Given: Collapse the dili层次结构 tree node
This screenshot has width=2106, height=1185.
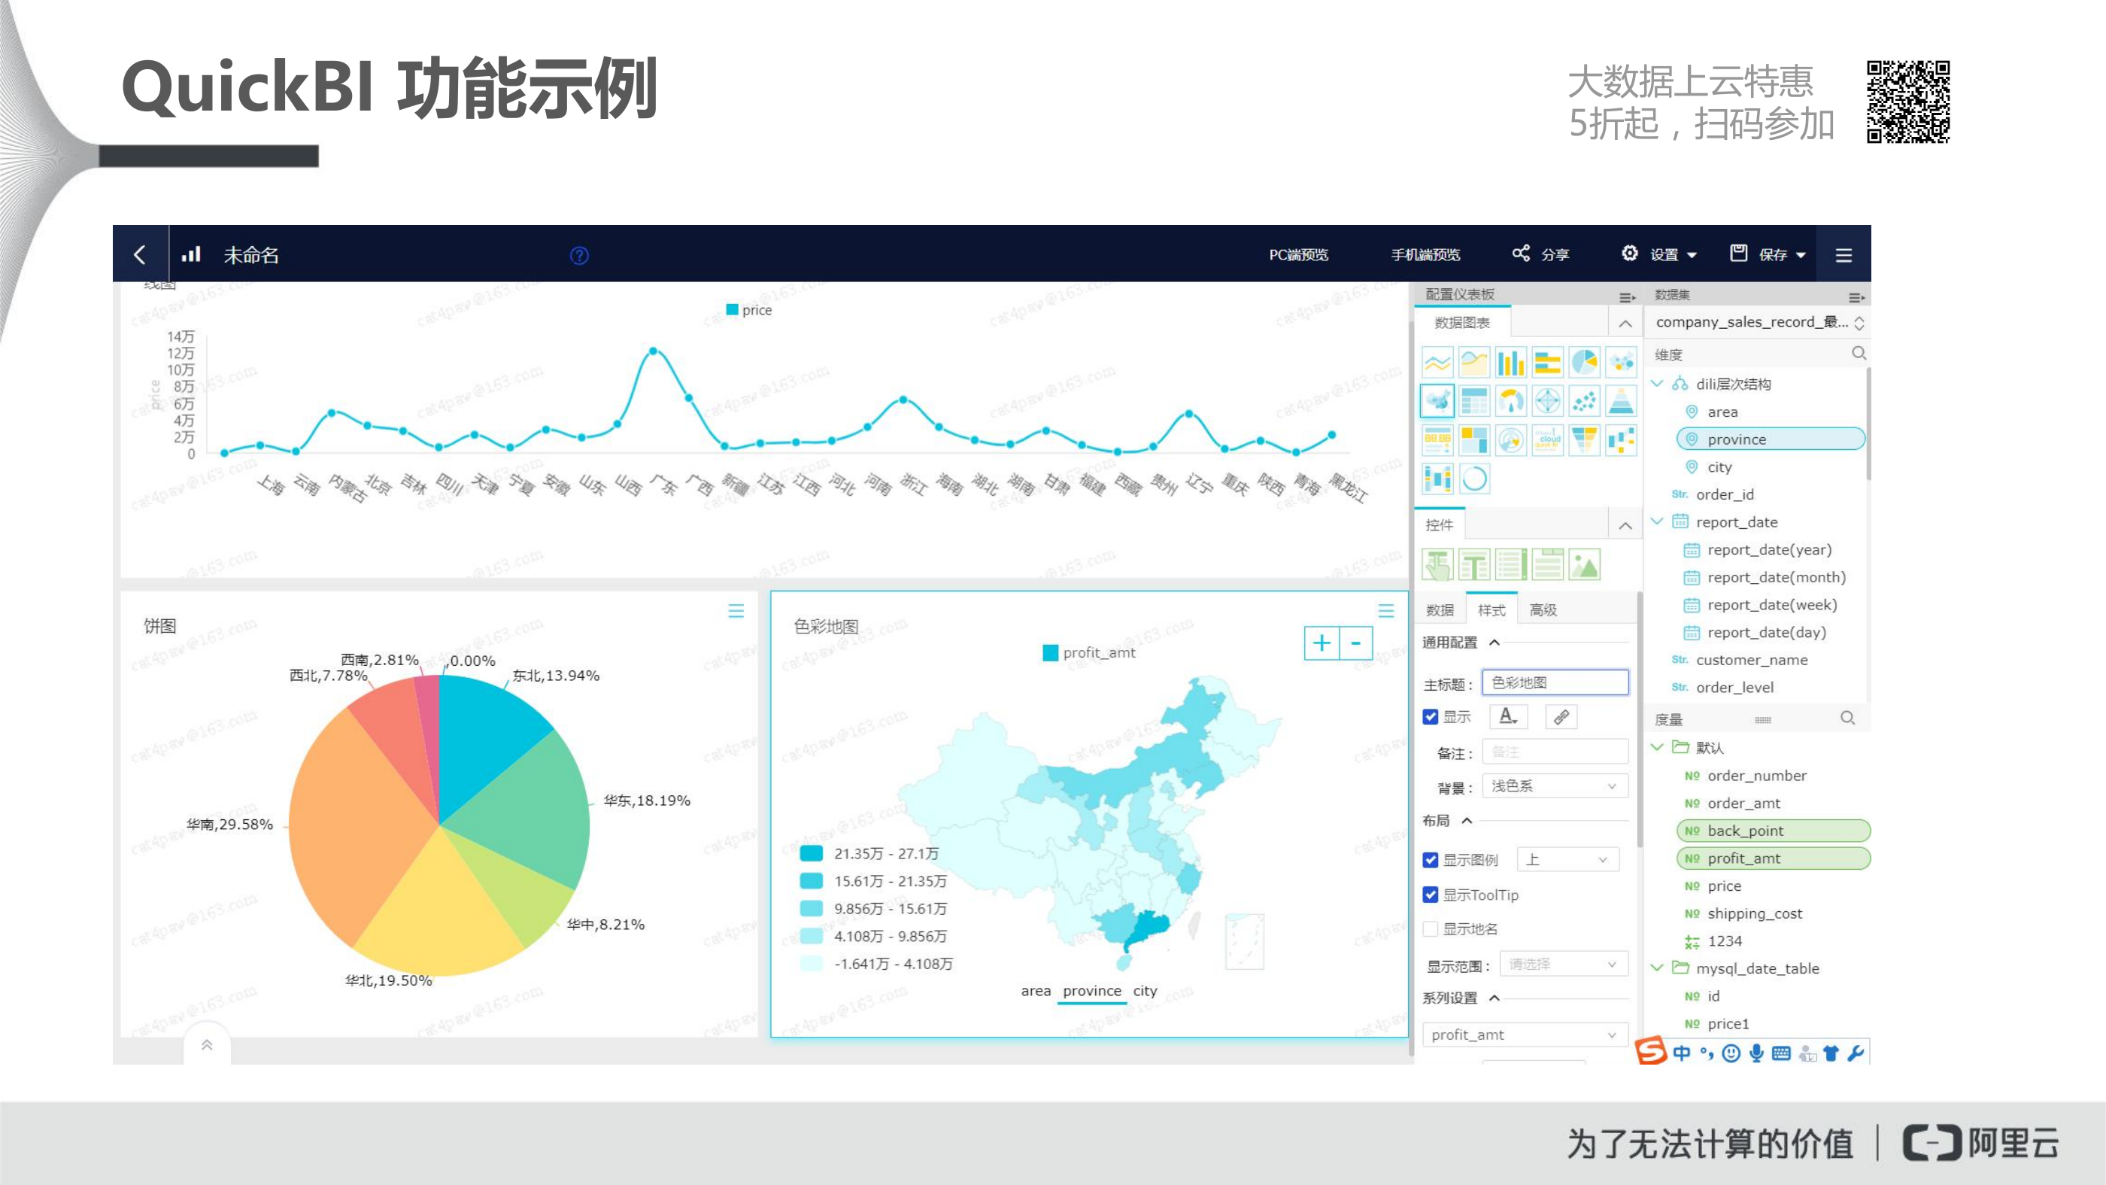Looking at the screenshot, I should [1657, 384].
